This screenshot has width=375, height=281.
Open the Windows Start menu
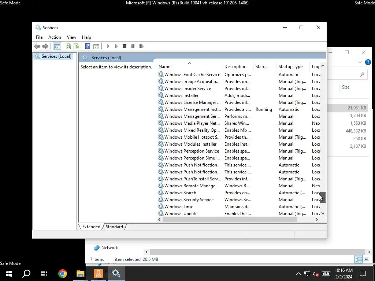9,273
